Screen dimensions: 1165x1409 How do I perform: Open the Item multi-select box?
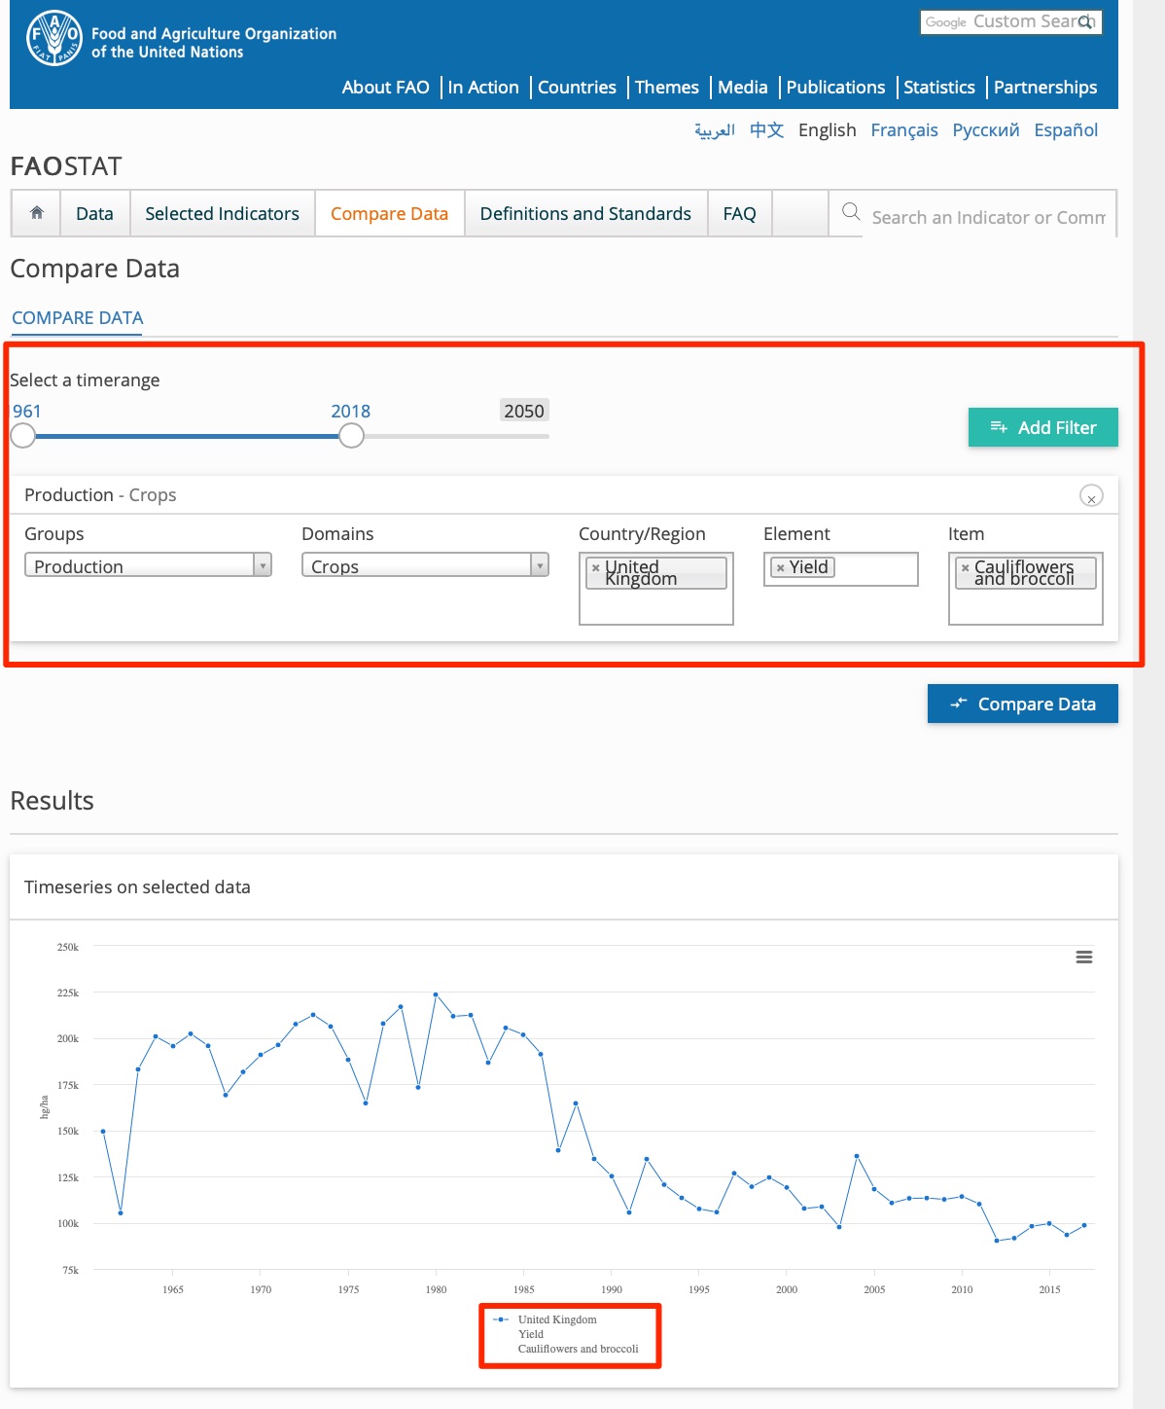click(x=1026, y=589)
